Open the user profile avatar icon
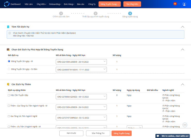Image resolution: width=191 pixels, height=138 pixels. pyautogui.click(x=184, y=4)
